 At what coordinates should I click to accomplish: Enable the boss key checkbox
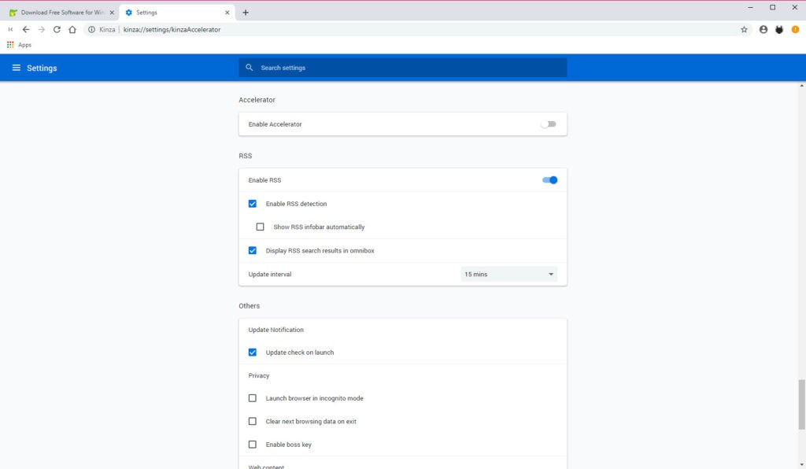253,445
